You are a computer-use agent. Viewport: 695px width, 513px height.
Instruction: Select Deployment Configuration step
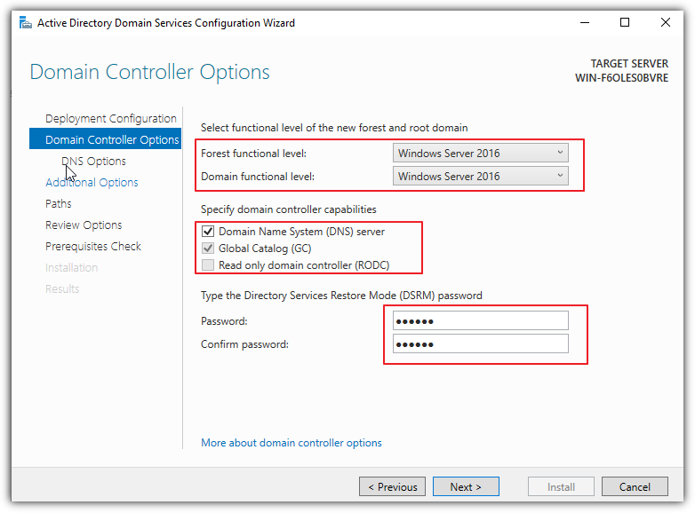point(111,119)
